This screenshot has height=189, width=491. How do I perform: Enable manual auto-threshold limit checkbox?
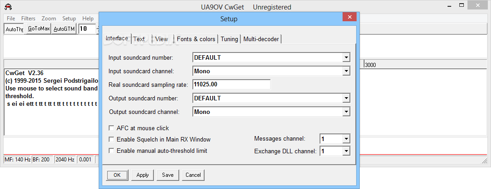pyautogui.click(x=111, y=151)
